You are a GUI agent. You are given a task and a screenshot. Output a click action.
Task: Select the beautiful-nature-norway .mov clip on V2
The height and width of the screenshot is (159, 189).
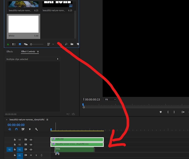[77, 144]
